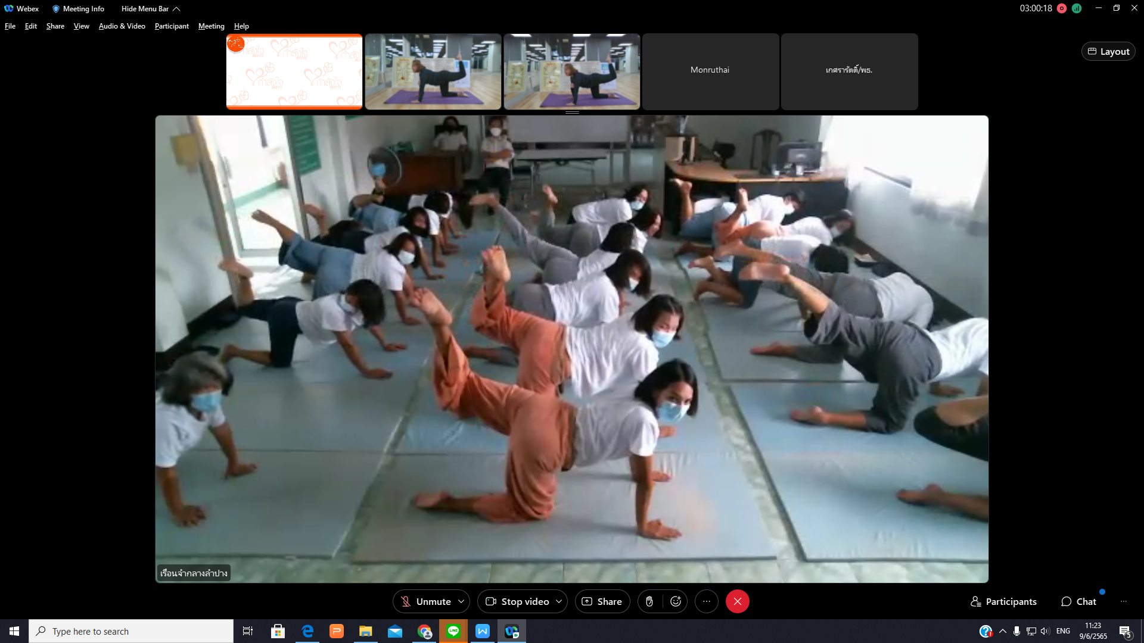Expand audio options arrow beside Unmute
Screen dimensions: 1144x643
click(x=461, y=601)
